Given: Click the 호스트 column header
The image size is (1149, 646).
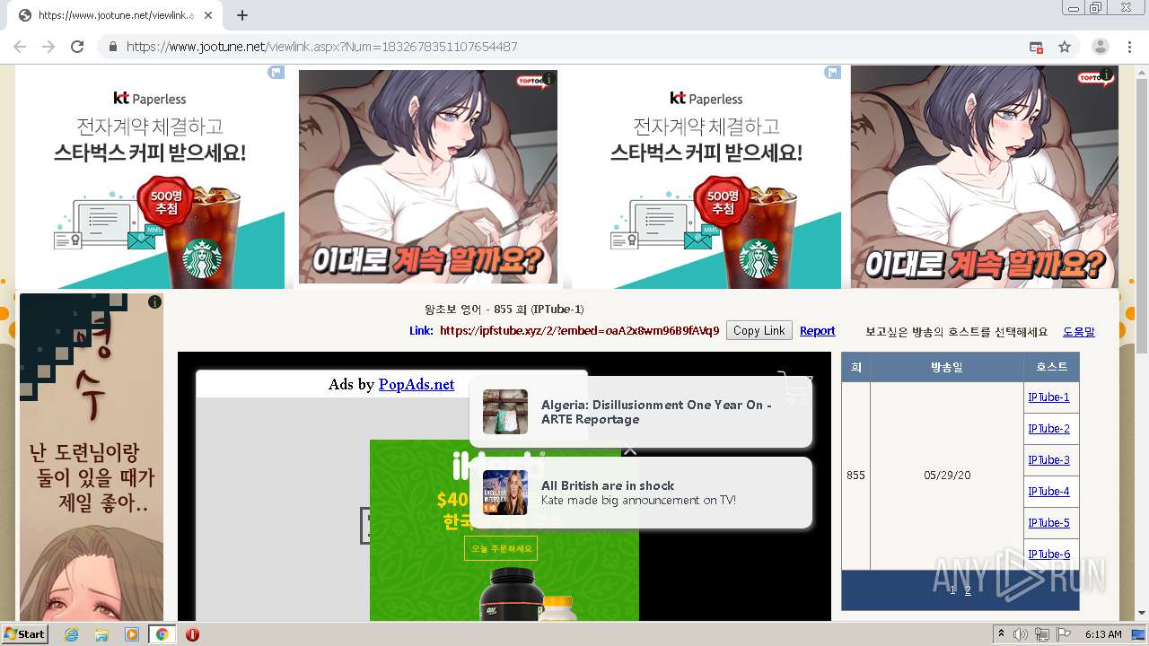Looking at the screenshot, I should [1051, 367].
